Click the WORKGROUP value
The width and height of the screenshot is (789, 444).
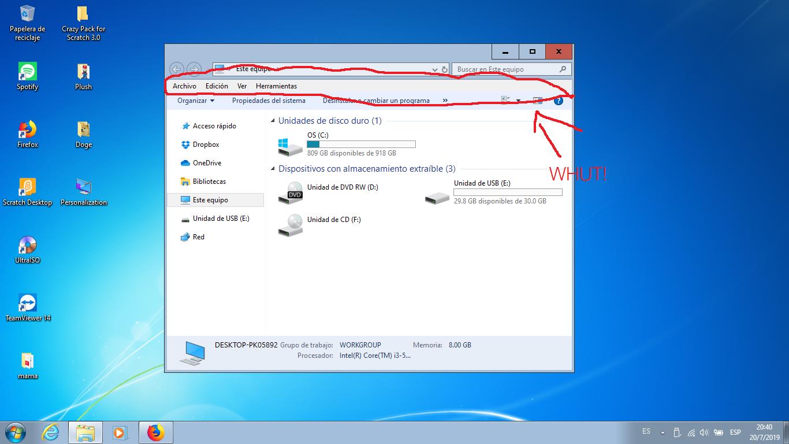(360, 345)
